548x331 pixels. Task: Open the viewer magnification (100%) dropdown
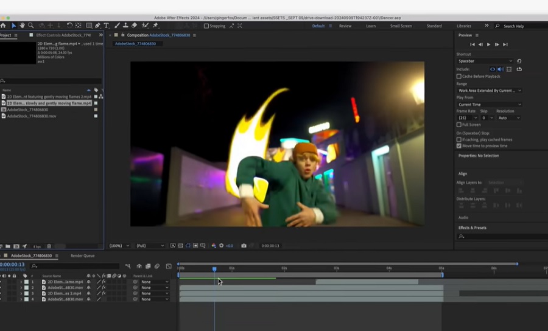(x=119, y=246)
